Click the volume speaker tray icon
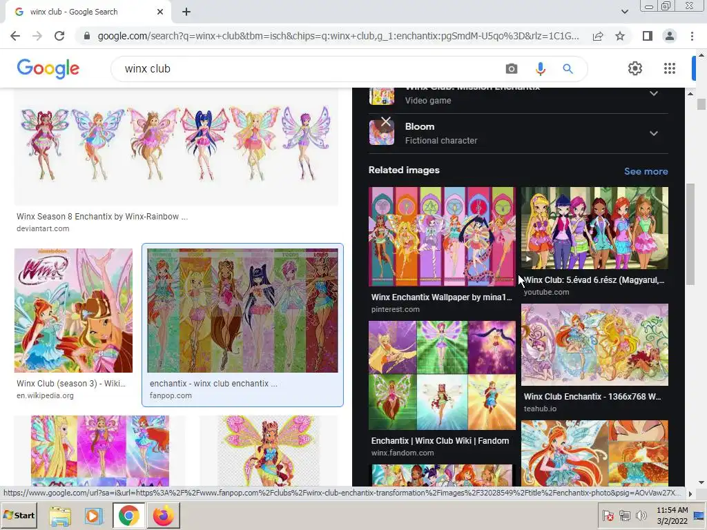The width and height of the screenshot is (707, 530). 641,515
